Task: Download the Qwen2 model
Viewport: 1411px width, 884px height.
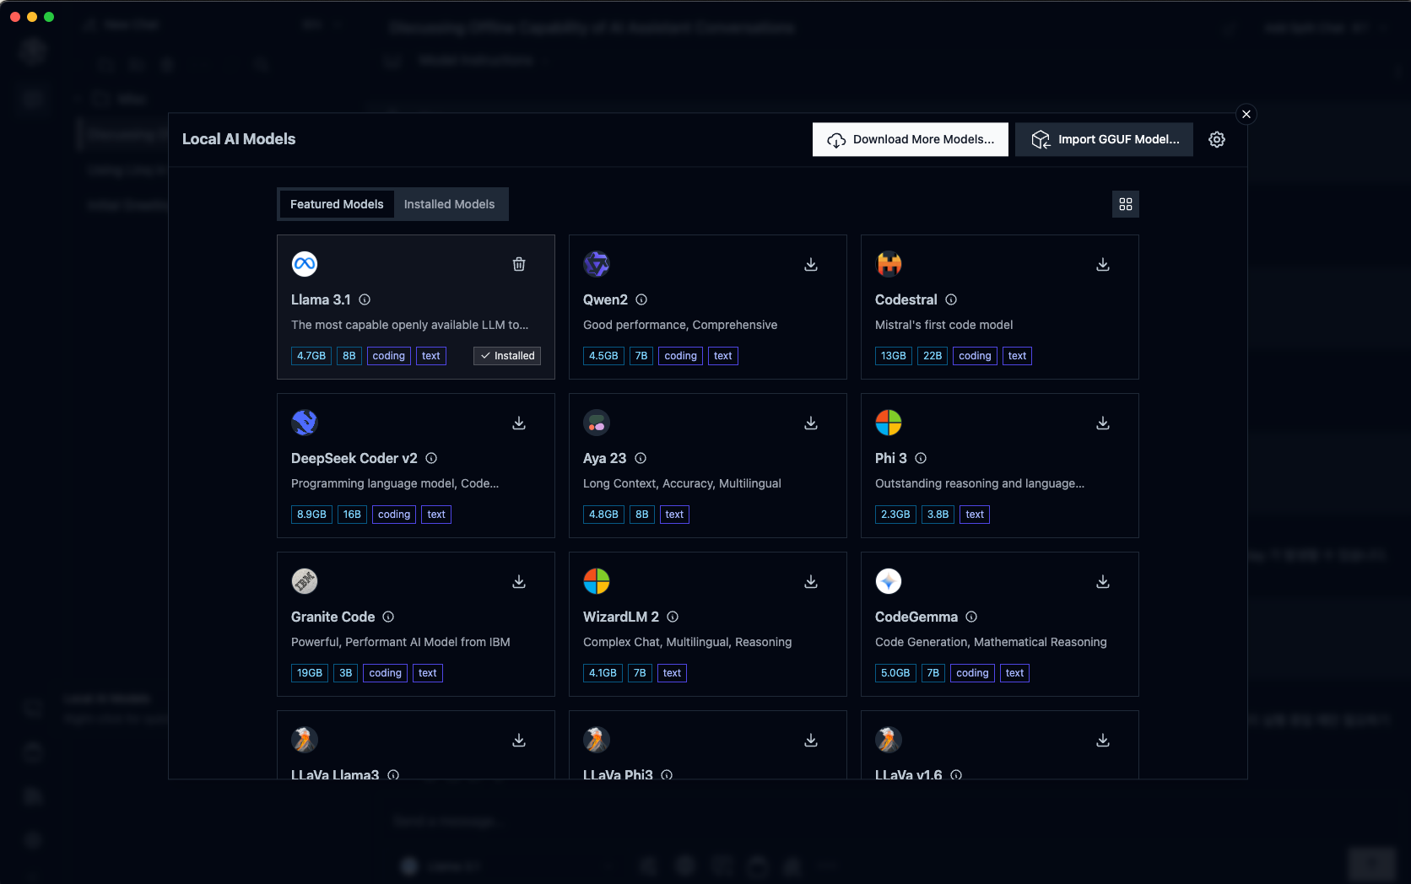Action: pos(811,264)
